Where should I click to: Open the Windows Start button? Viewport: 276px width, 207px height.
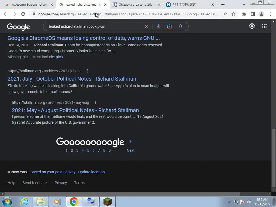point(7,202)
